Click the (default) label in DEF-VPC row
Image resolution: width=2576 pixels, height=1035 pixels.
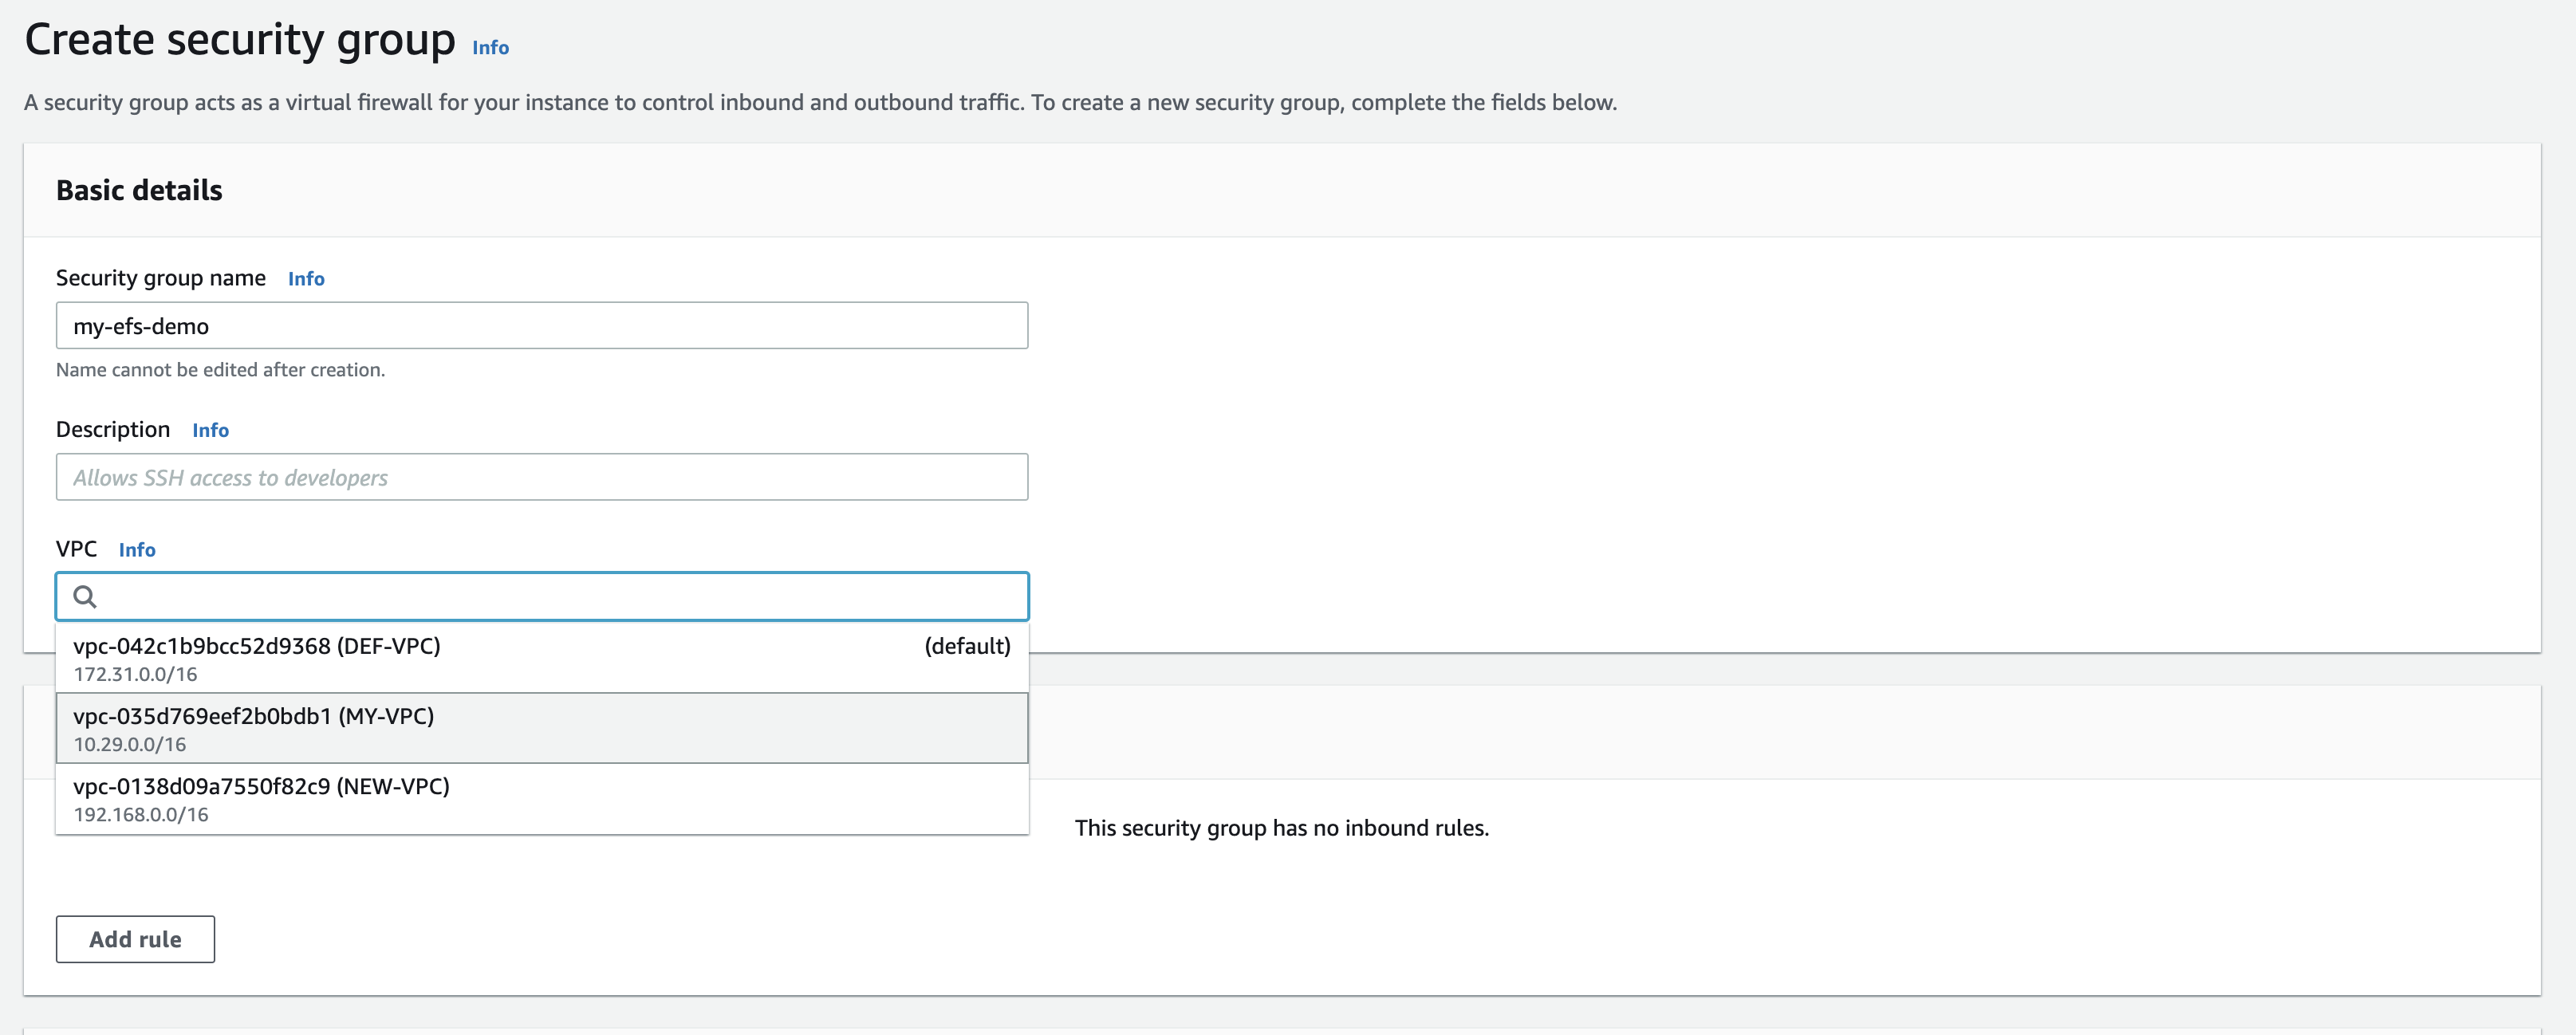(967, 646)
